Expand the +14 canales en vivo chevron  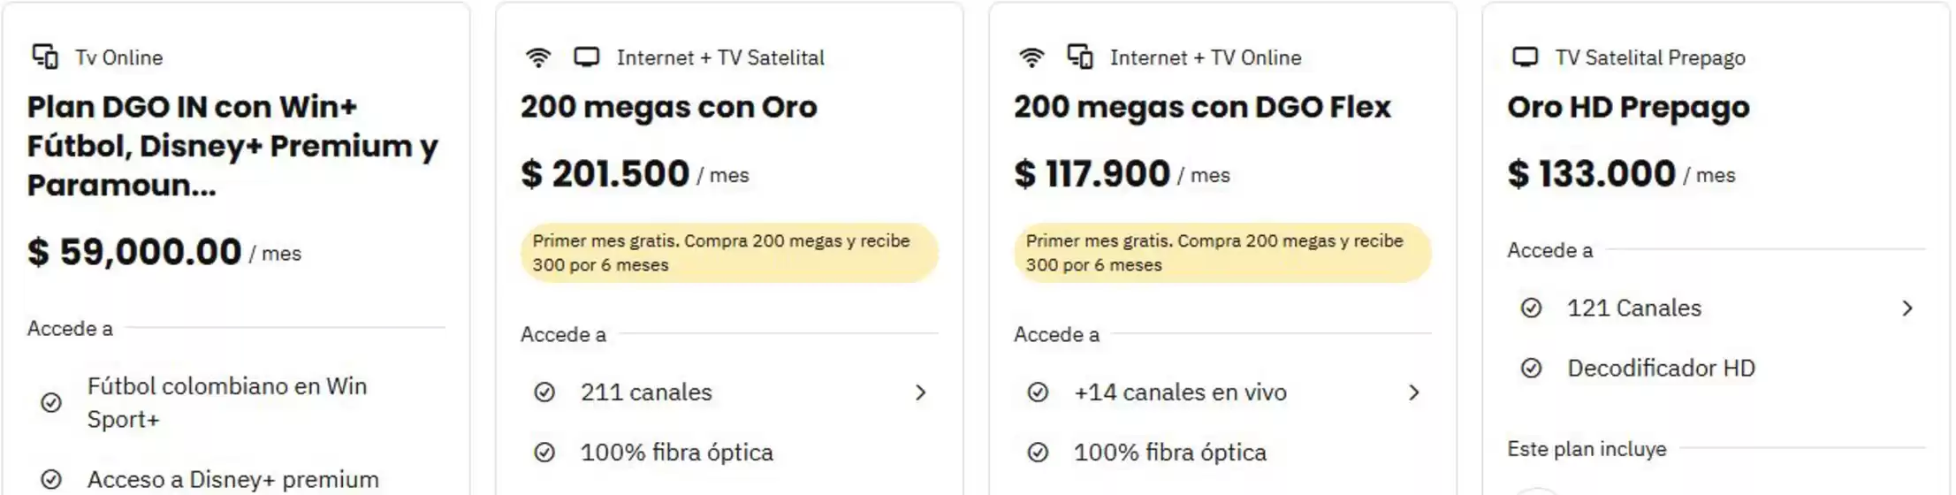[x=1413, y=392]
